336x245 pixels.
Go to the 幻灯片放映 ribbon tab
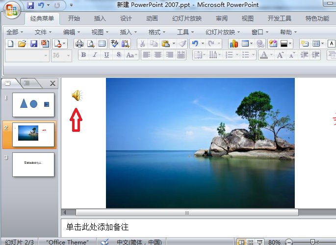[187, 19]
